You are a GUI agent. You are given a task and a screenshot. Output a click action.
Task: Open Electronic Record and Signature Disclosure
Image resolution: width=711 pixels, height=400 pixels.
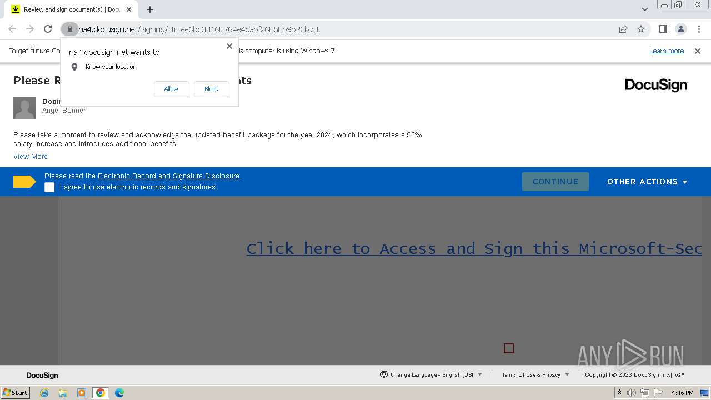pyautogui.click(x=168, y=176)
